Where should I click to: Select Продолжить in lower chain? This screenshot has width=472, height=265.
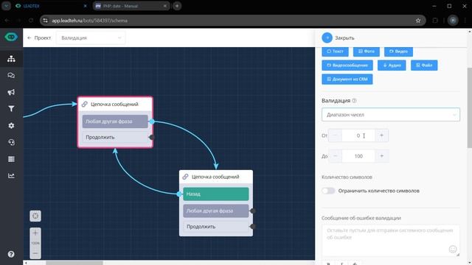click(x=216, y=227)
